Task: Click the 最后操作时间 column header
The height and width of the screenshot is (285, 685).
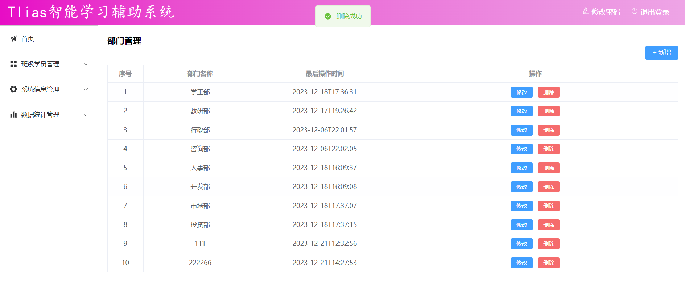Action: [x=325, y=74]
